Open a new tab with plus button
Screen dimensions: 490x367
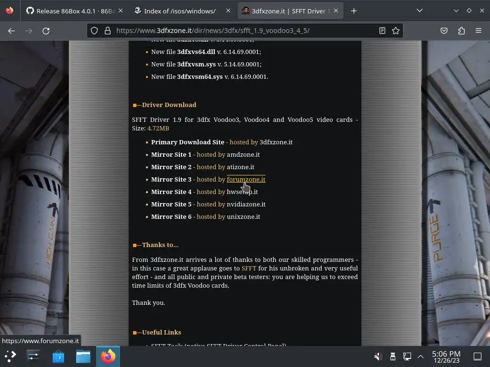tap(354, 11)
